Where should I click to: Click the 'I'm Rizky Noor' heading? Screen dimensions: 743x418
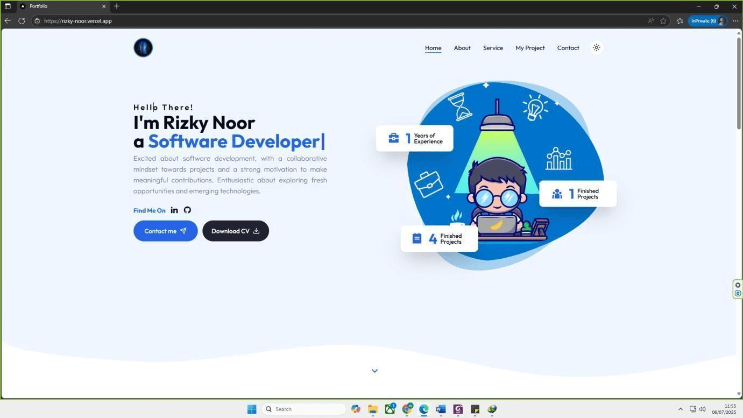pos(194,123)
